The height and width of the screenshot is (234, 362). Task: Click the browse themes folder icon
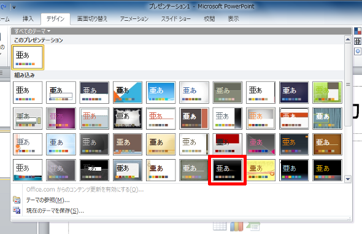tap(17, 200)
